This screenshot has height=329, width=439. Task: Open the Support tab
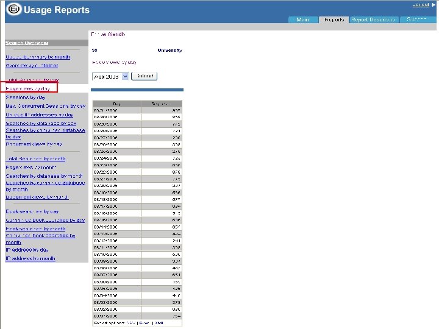(x=417, y=19)
